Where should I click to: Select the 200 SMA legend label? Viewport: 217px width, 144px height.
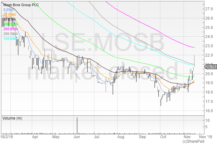(x=11, y=34)
